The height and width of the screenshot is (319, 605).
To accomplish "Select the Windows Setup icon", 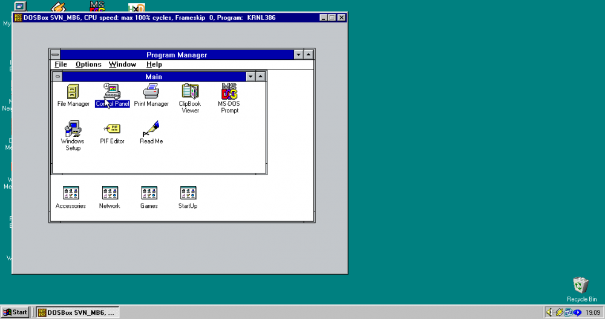I will coord(73,135).
